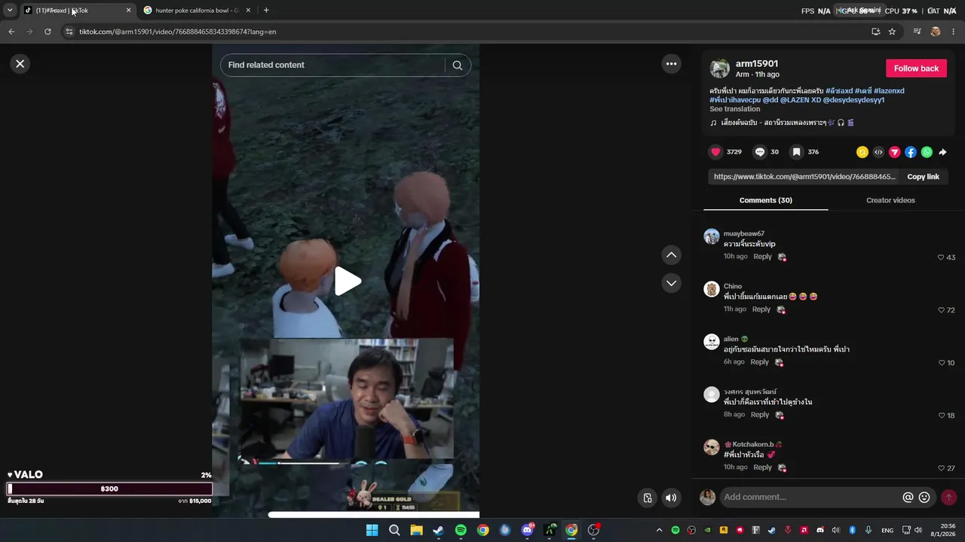965x542 pixels.
Task: Open the Chrome tab search dropdown
Action: pos(10,11)
